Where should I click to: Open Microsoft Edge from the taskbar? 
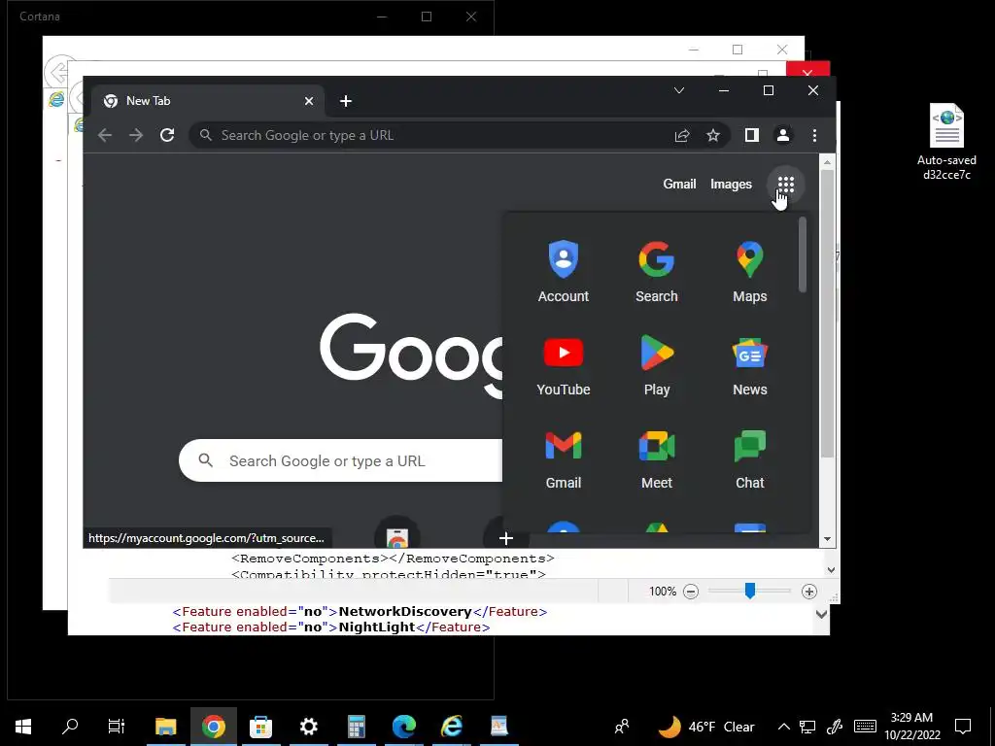coord(403,727)
